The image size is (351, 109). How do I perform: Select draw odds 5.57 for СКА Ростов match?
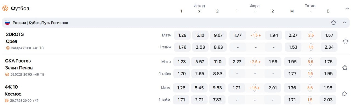click(199, 62)
